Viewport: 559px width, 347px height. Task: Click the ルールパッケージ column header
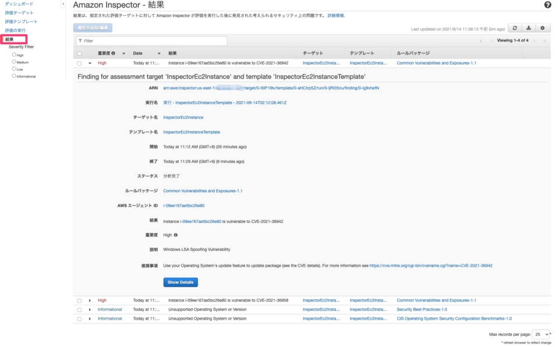[x=413, y=53]
